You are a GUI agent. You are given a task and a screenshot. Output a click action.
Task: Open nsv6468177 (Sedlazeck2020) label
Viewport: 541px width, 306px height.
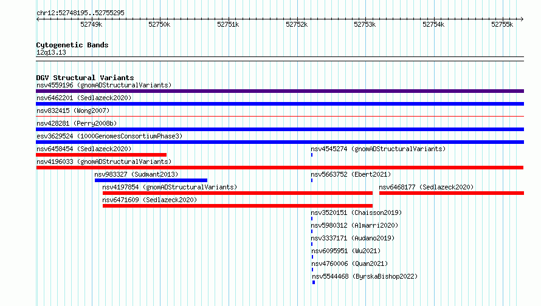(426, 187)
